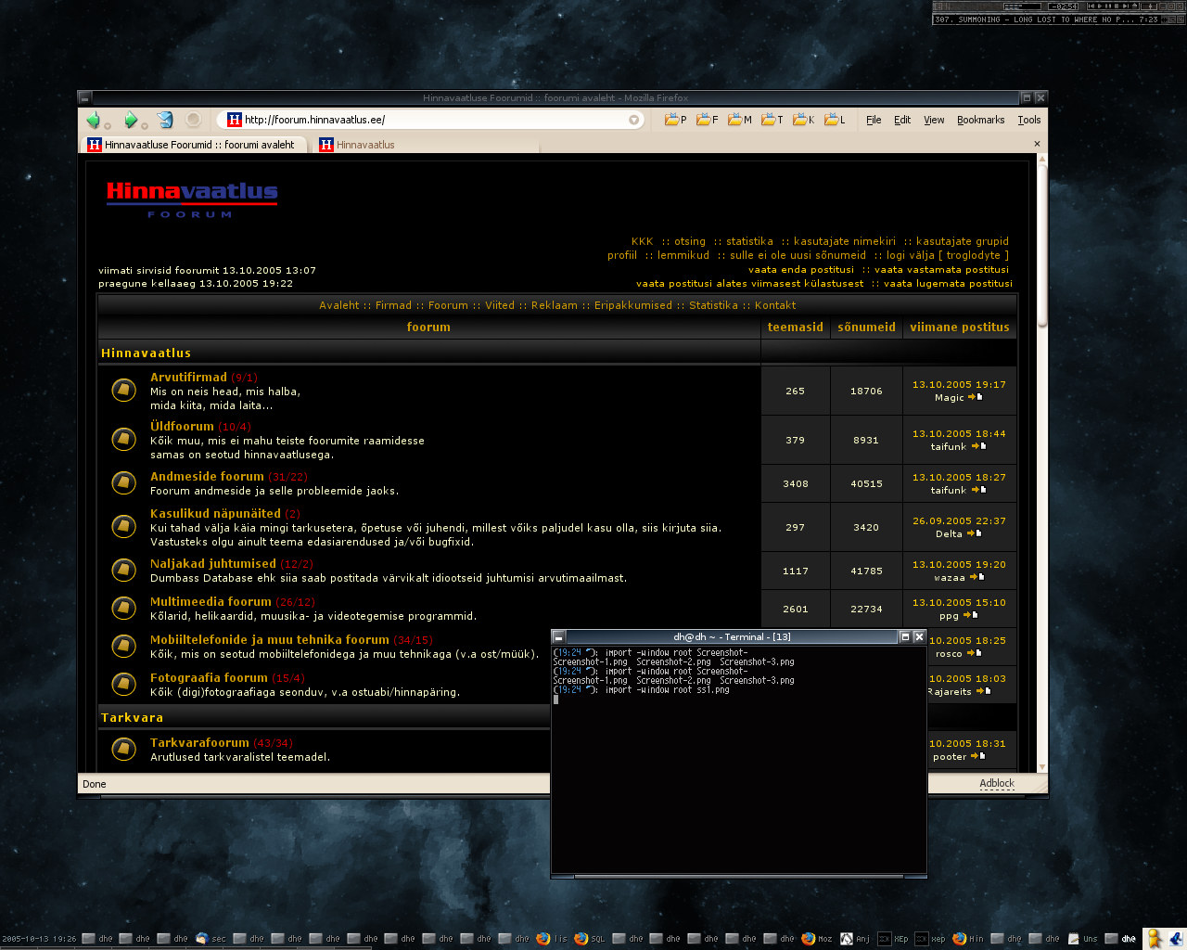
Task: Open the Andmeside foorum link
Action: (x=207, y=477)
